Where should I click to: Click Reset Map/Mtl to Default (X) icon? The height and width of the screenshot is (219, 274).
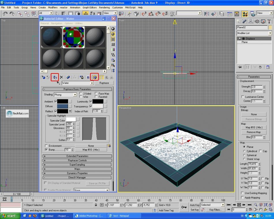[61, 77]
